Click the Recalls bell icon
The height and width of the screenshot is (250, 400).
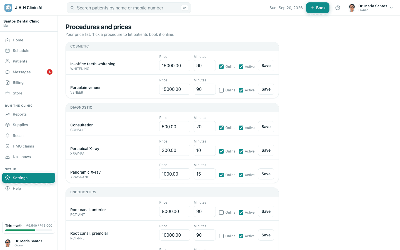click(7, 136)
